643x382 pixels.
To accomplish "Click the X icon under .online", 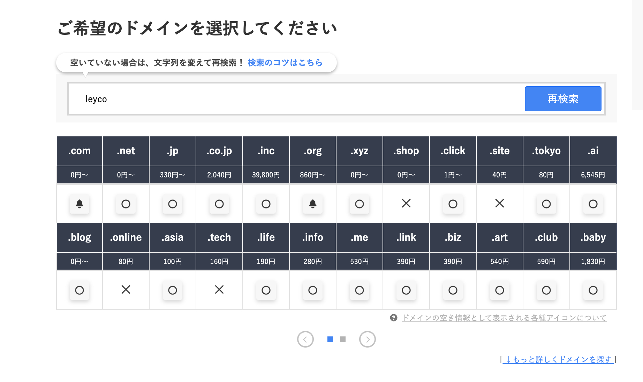I will [x=126, y=290].
